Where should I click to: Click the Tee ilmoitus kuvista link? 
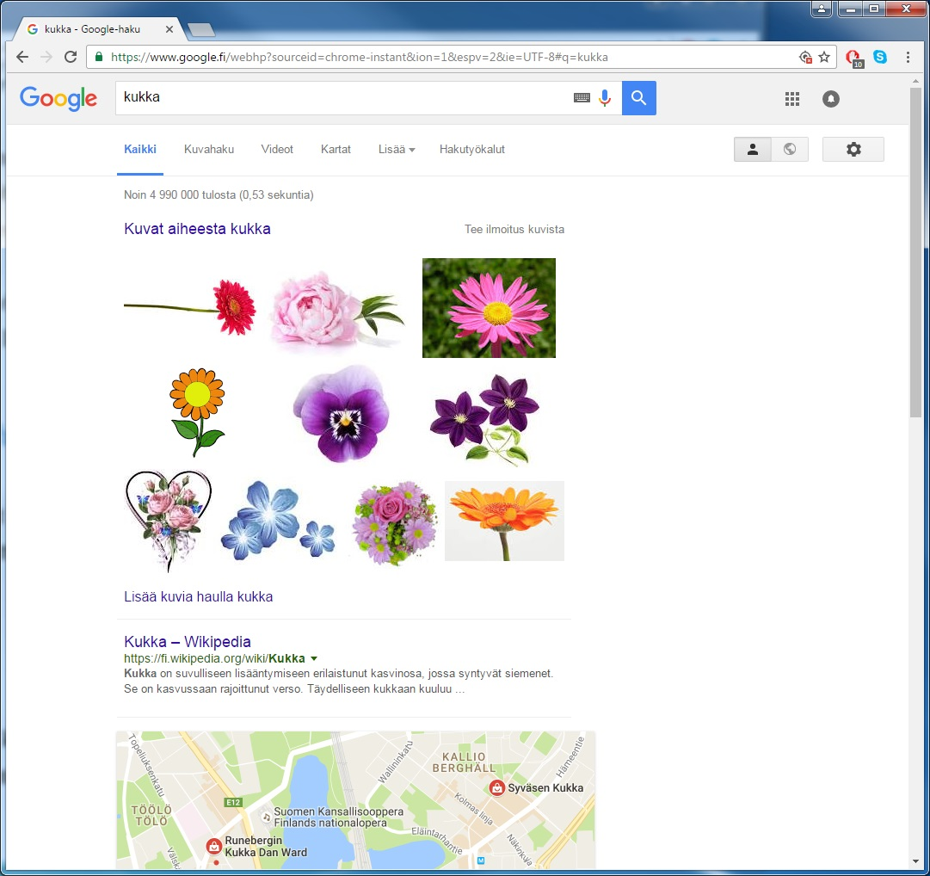514,230
